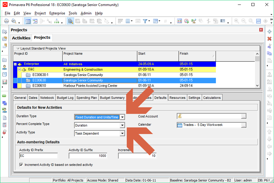
Task: Toggle Increment Activity ID based on selected activity
Action: click(x=21, y=165)
